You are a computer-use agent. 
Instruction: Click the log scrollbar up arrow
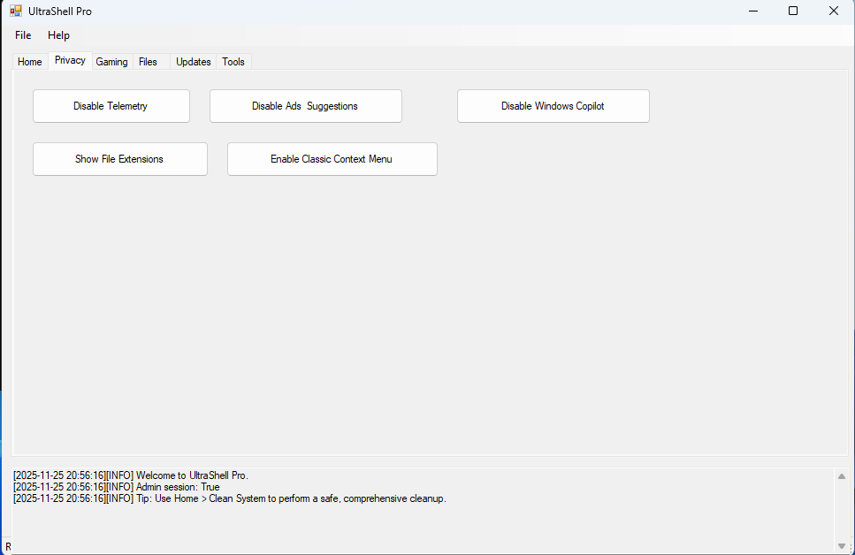(x=842, y=476)
